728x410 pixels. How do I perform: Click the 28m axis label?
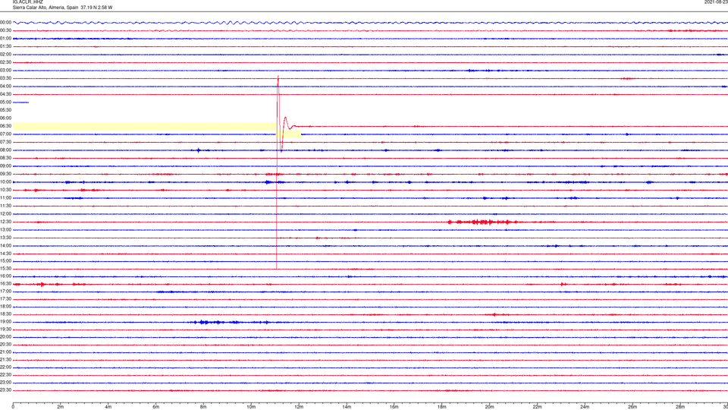[680, 407]
